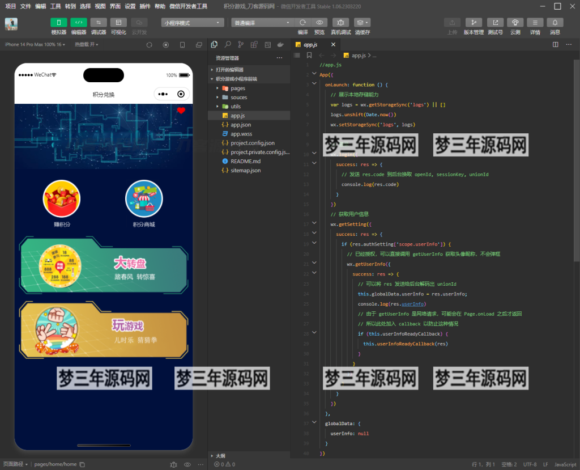Open the extensions blocks icon
This screenshot has height=470, width=580.
pyautogui.click(x=254, y=44)
